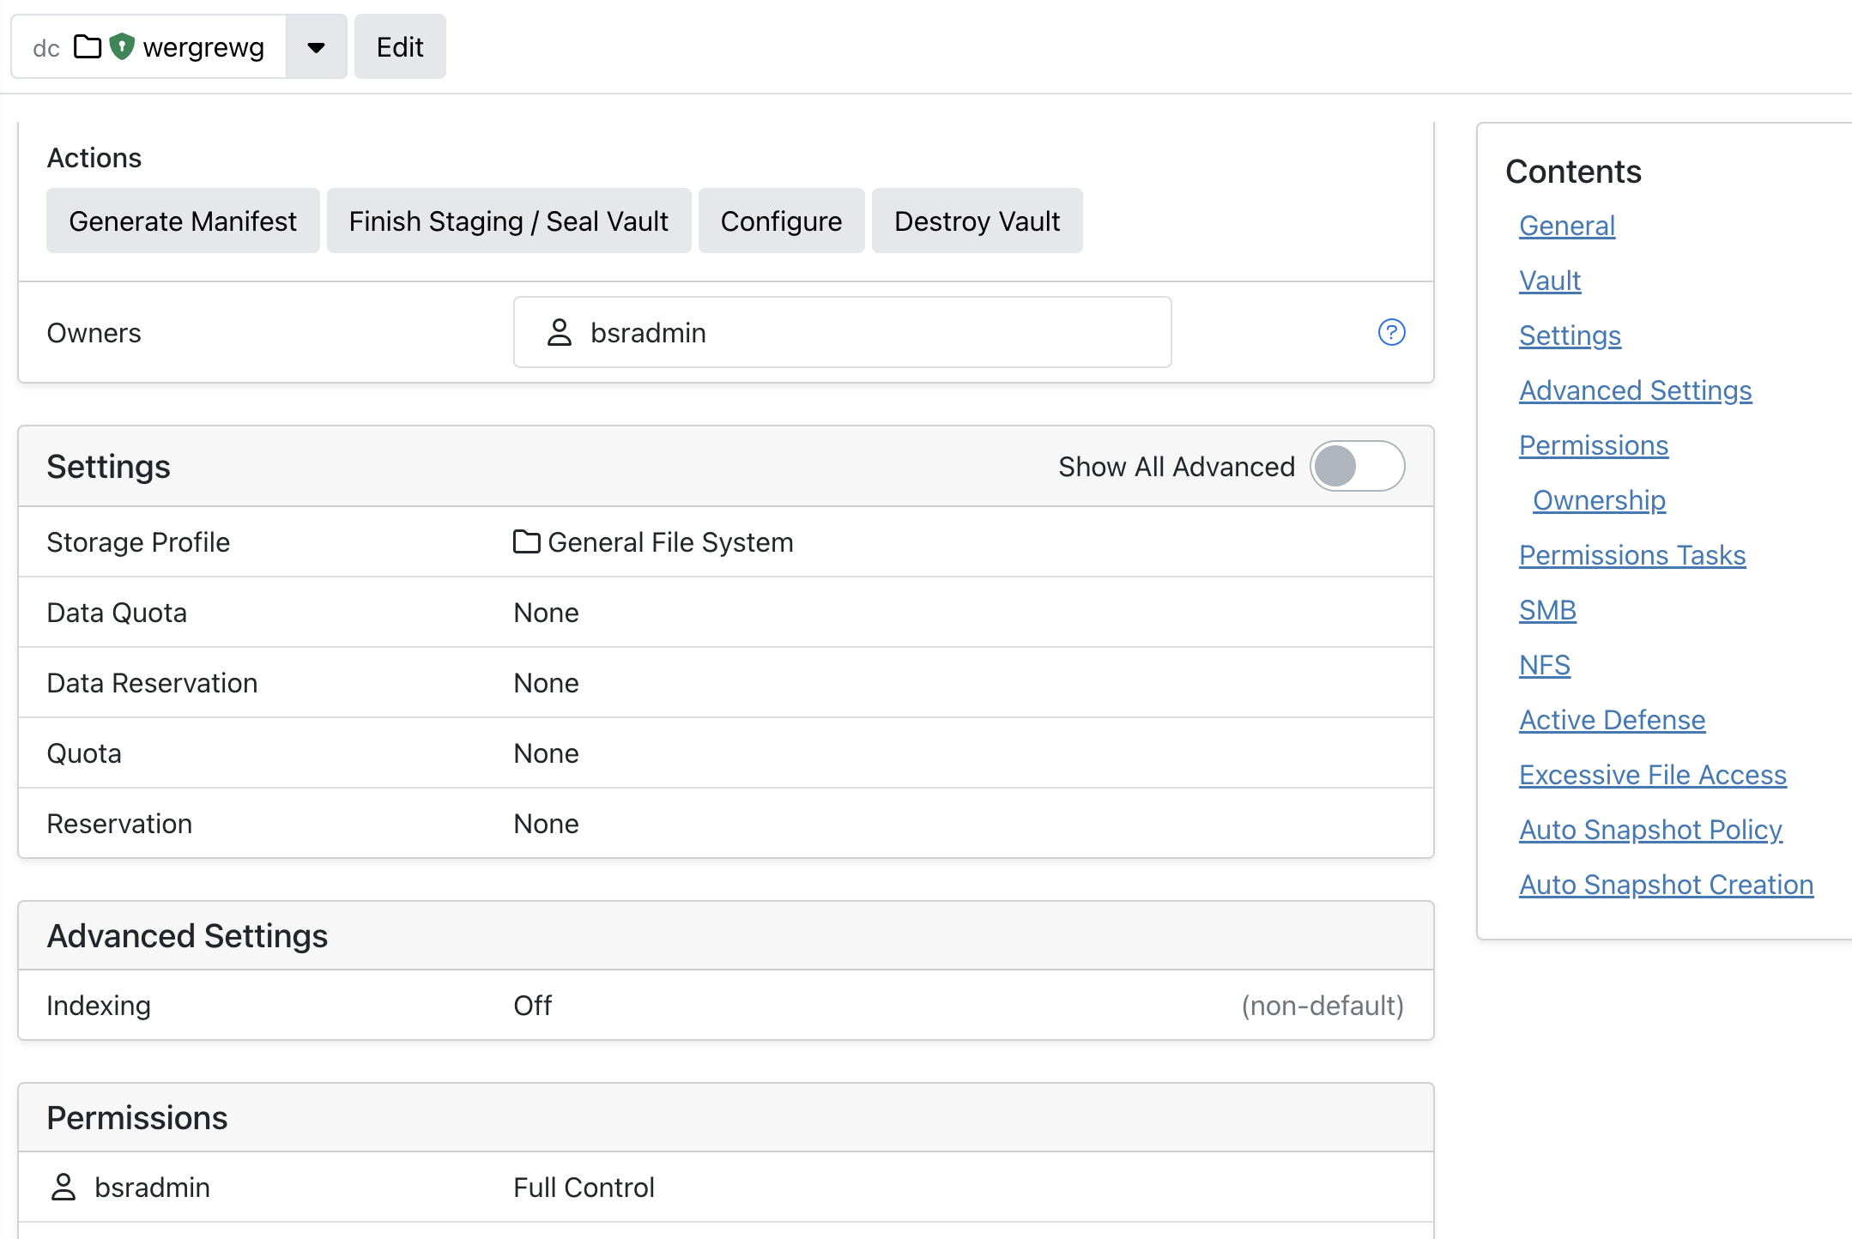Select the SMB contents link
The height and width of the screenshot is (1239, 1852).
point(1547,610)
